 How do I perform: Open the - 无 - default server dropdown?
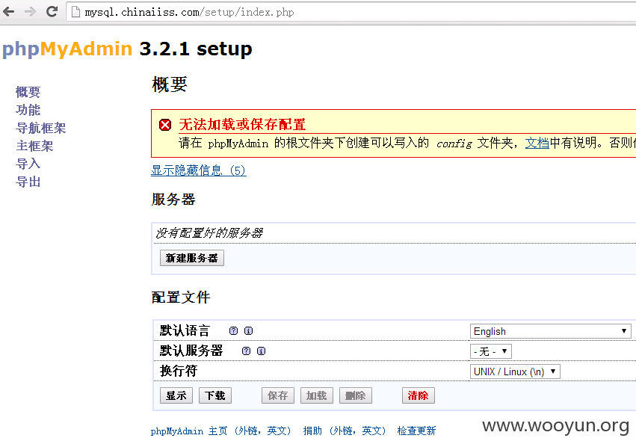pos(491,351)
